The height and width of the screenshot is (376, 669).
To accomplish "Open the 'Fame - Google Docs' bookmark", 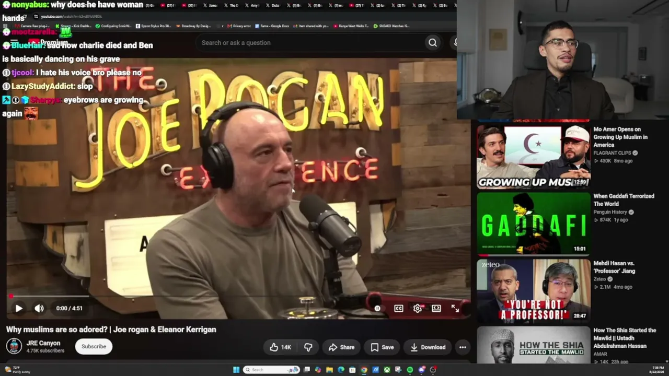I will click(x=272, y=26).
